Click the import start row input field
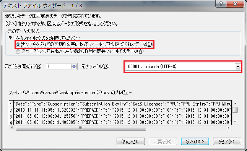The image size is (247, 151). tap(58, 67)
